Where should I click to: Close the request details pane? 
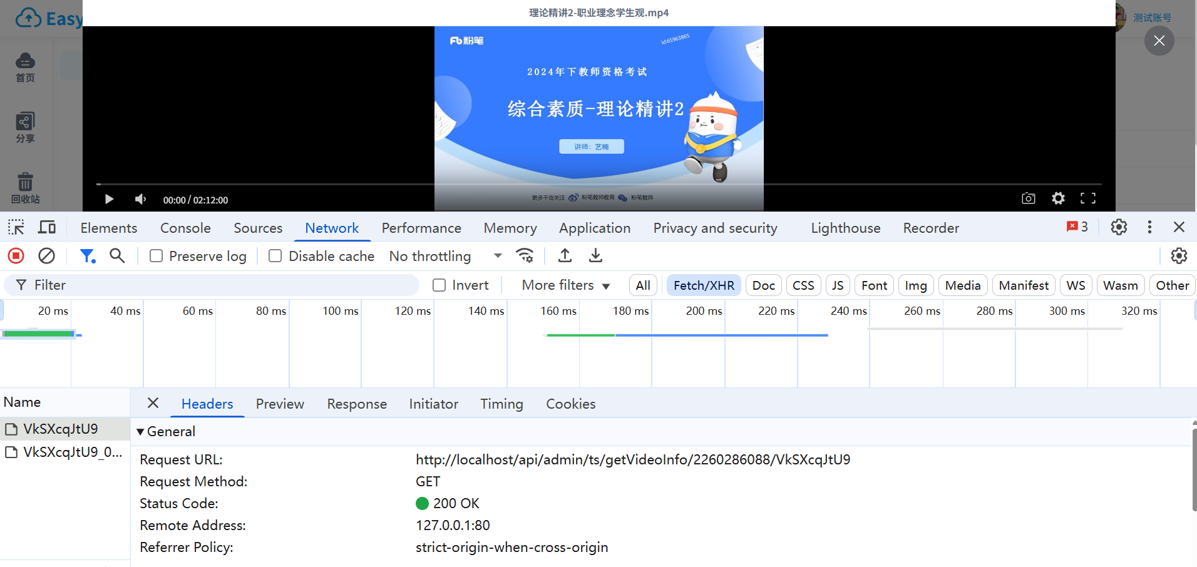[153, 403]
